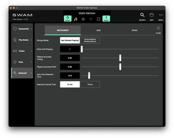174x138 pixels.
Task: Select the Advanced sidebar item
Action: click(x=22, y=73)
